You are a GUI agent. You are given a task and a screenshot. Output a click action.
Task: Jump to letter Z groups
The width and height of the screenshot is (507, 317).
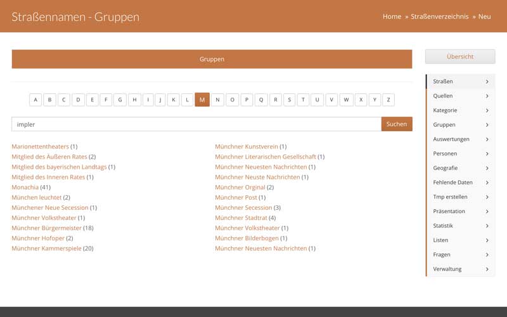pos(388,100)
